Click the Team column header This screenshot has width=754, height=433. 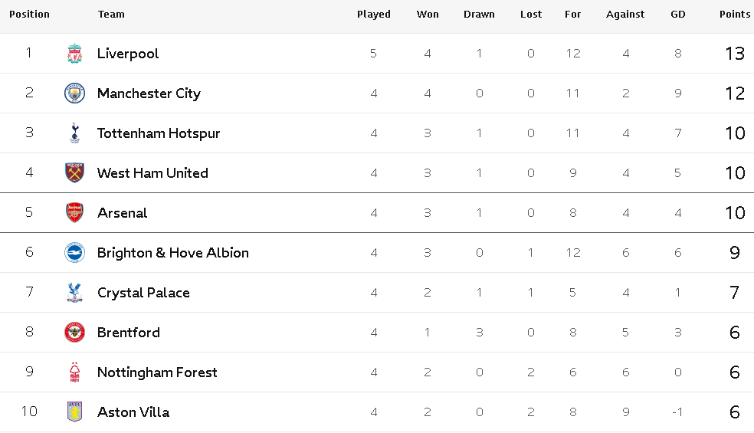[x=111, y=15]
